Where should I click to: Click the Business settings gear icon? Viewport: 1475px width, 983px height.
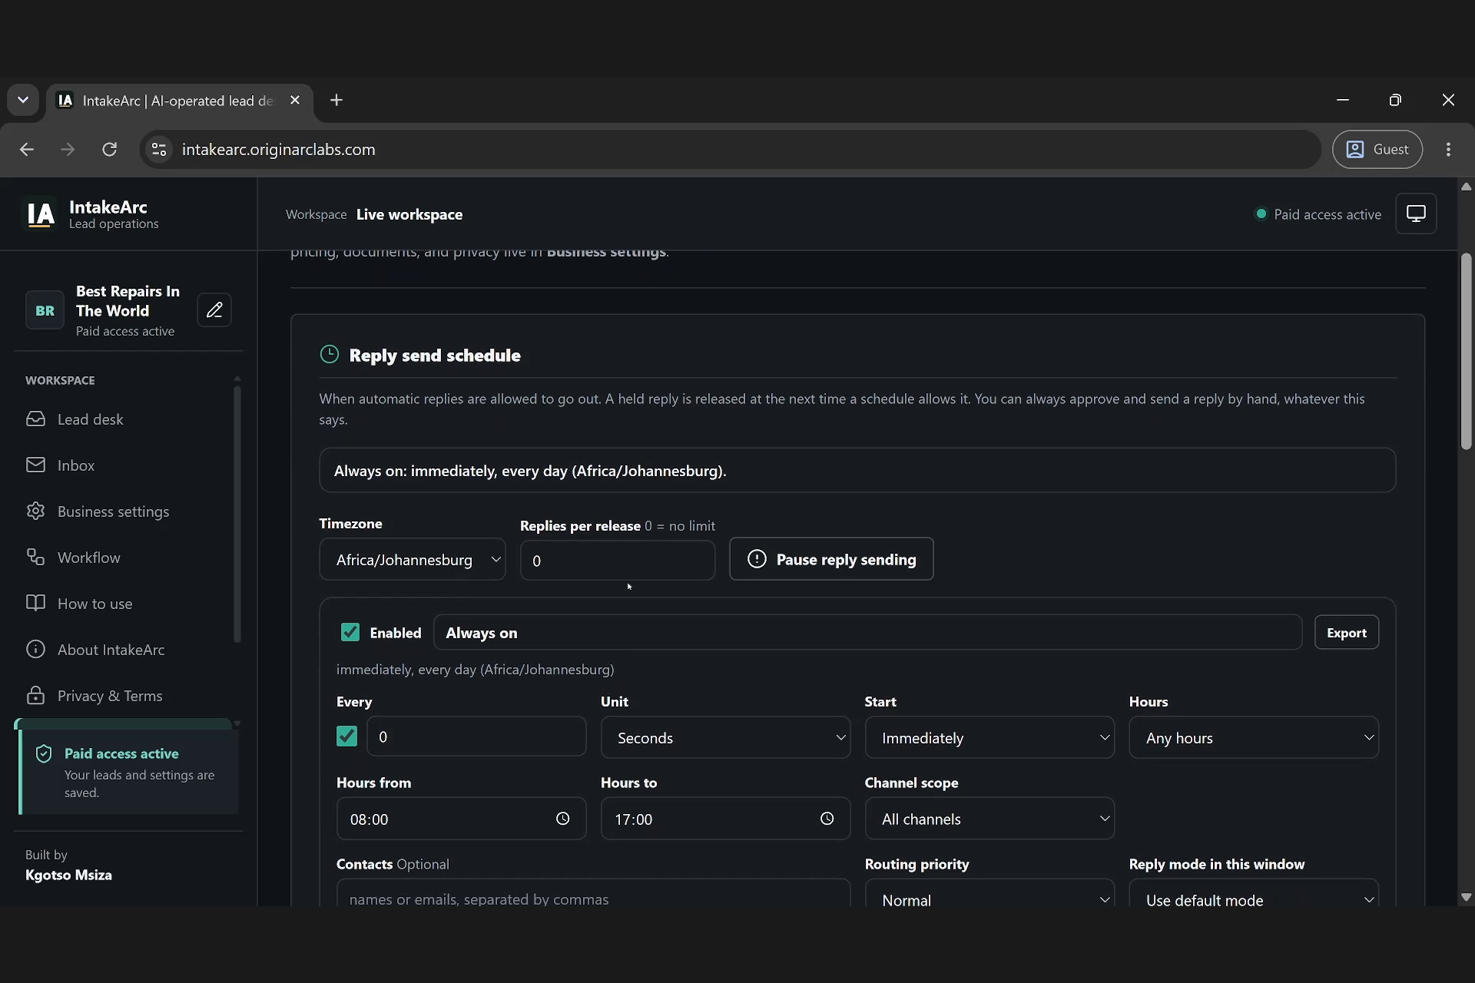(x=35, y=511)
